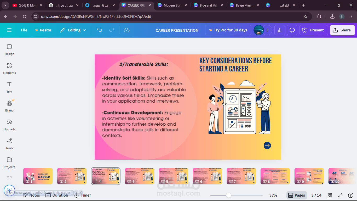The width and height of the screenshot is (357, 201).
Task: Reload the page in the browser
Action: coord(25,16)
